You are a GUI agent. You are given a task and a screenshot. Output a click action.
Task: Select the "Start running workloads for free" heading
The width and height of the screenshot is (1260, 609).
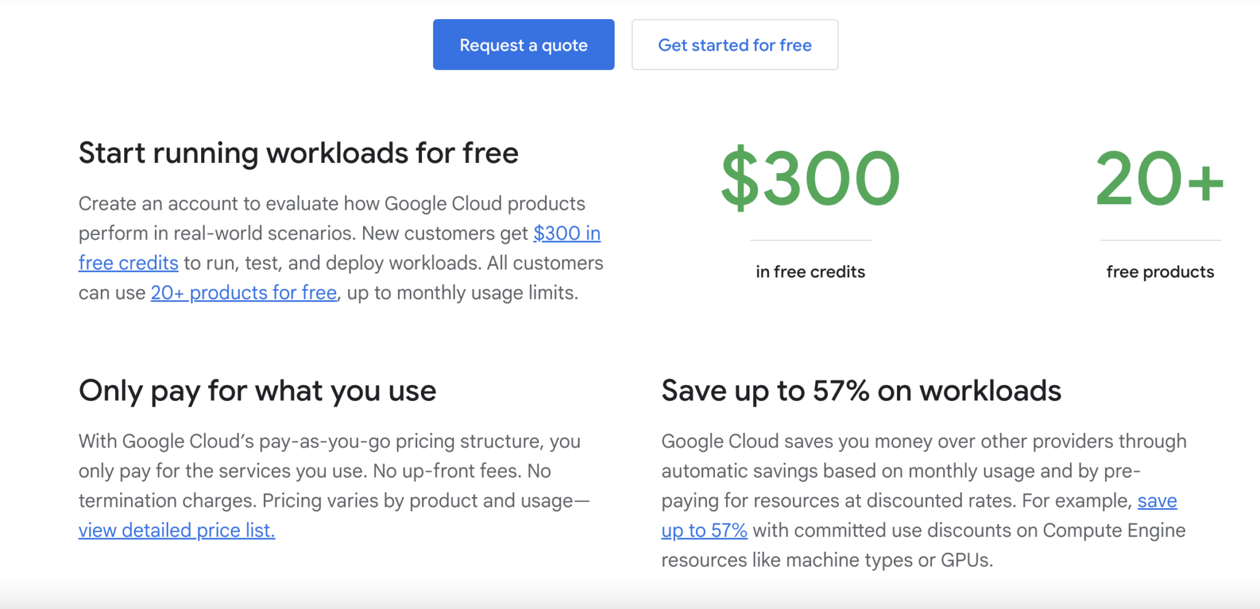tap(298, 153)
